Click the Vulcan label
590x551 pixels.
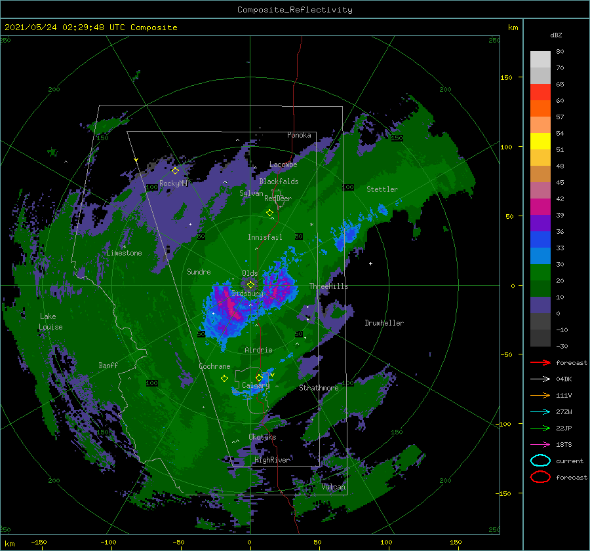click(x=333, y=487)
